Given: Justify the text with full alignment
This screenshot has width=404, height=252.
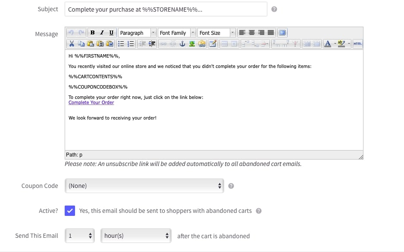Looking at the screenshot, I should 271,33.
